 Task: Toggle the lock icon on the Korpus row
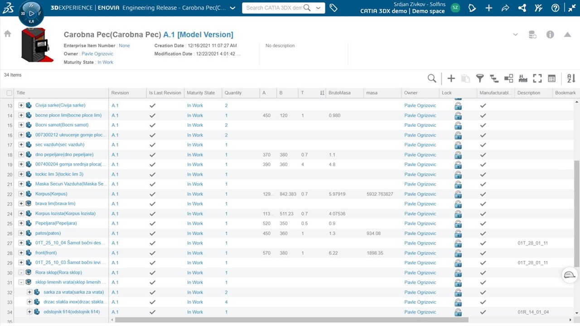(458, 194)
